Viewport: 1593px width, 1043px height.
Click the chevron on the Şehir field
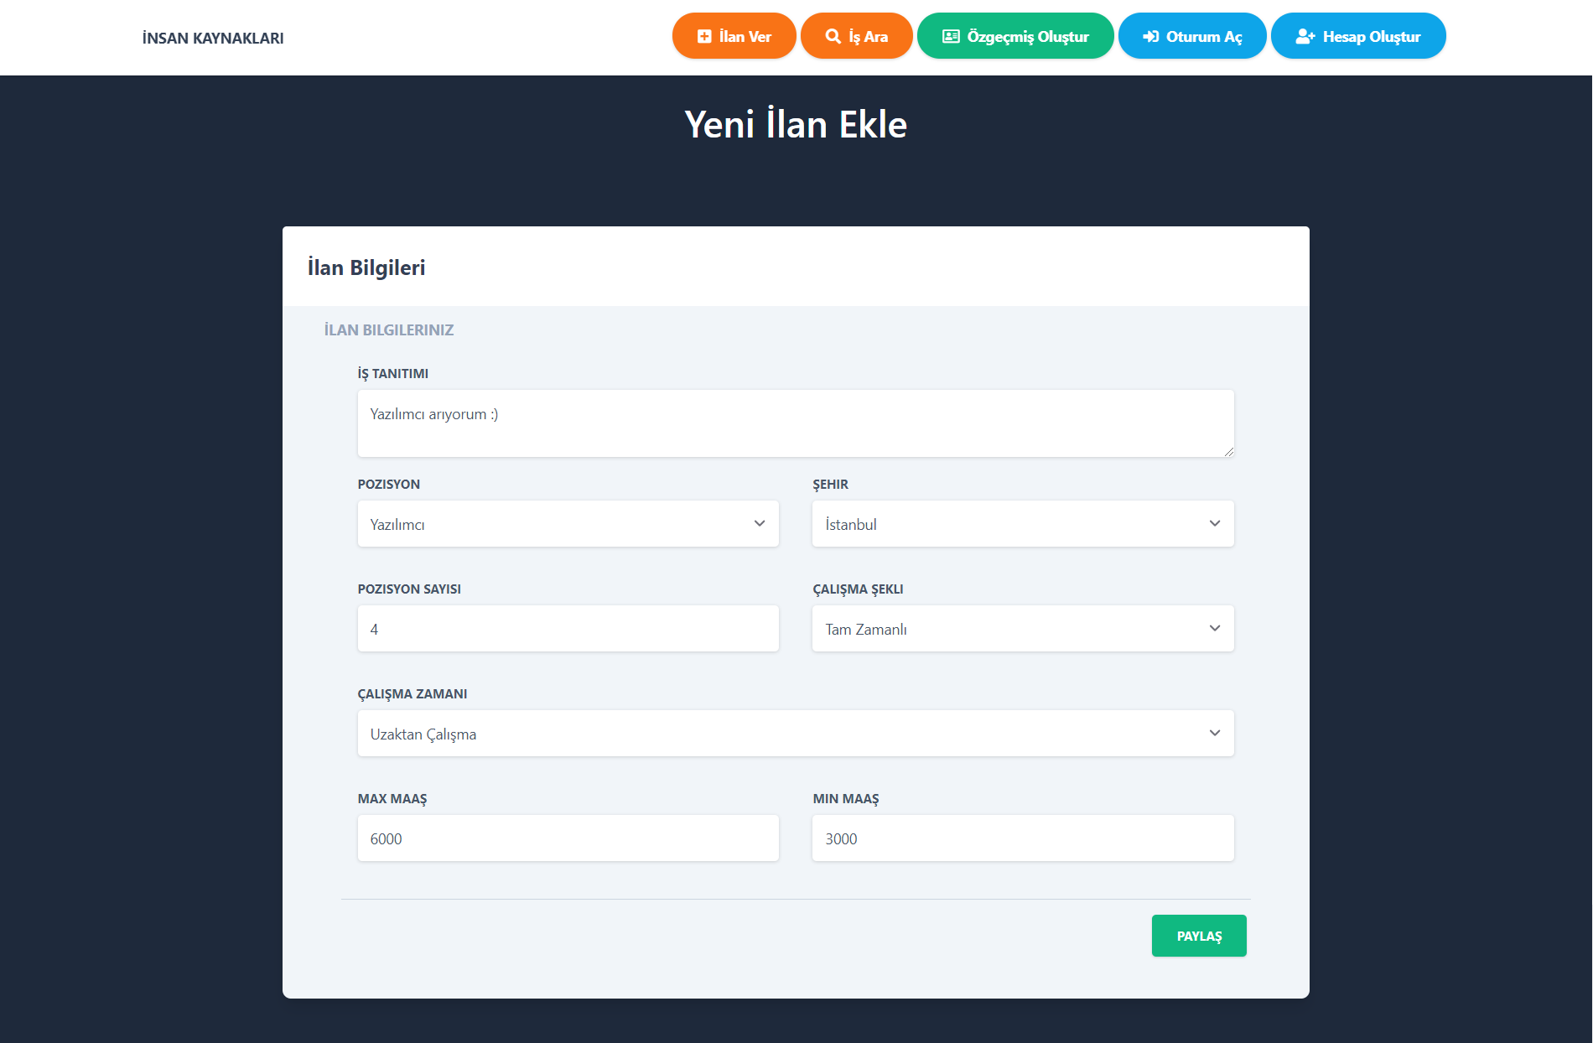click(x=1215, y=523)
